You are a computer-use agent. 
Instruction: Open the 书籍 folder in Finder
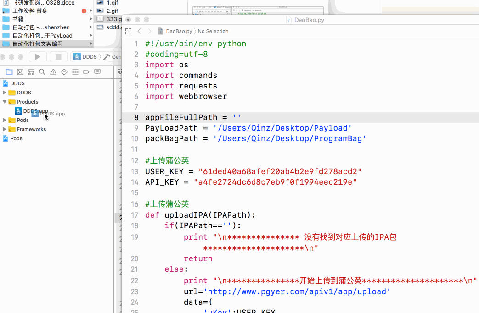(x=13, y=19)
